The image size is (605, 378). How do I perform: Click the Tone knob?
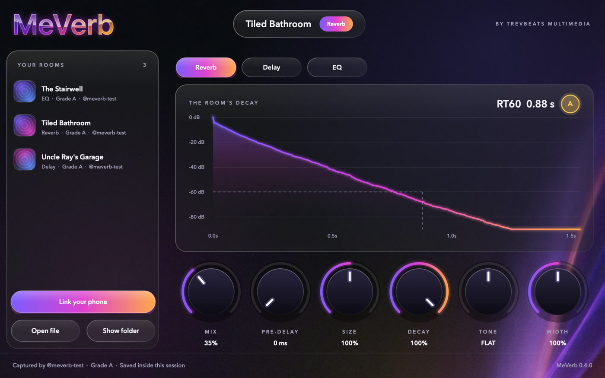coord(488,291)
